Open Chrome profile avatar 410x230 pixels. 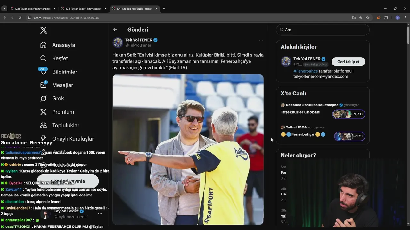pos(398,18)
